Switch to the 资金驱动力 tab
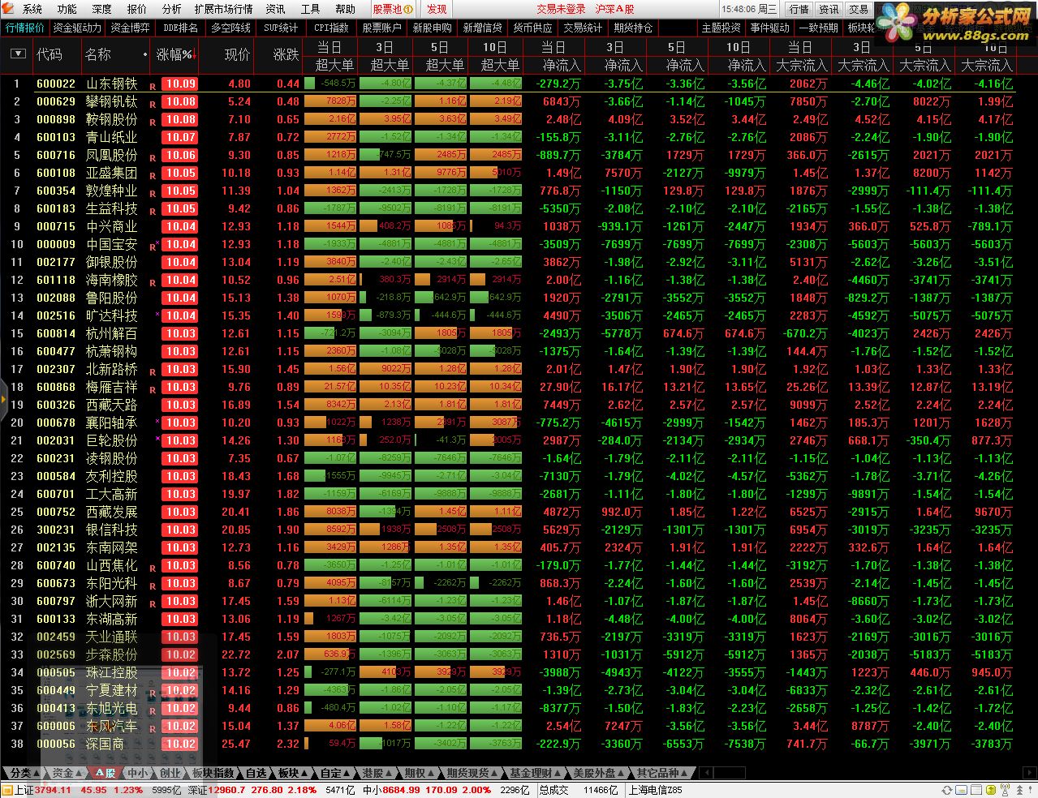Image resolution: width=1038 pixels, height=798 pixels. coord(78,28)
